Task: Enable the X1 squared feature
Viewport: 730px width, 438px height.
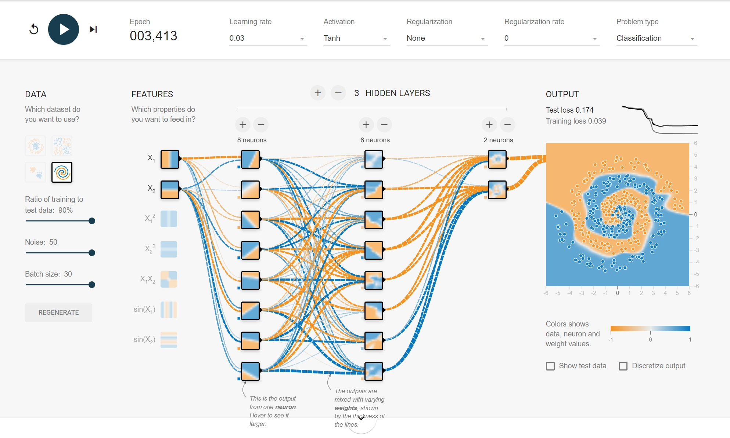Action: (x=169, y=219)
